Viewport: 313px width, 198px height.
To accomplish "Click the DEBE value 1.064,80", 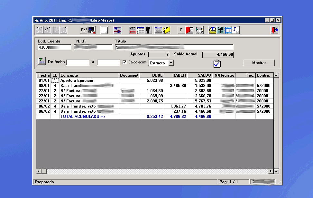I will [x=155, y=91].
